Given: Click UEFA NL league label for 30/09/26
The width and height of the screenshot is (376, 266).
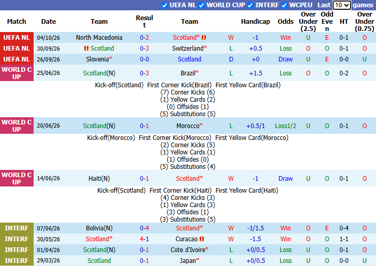Looking at the screenshot, I should click(x=17, y=49).
